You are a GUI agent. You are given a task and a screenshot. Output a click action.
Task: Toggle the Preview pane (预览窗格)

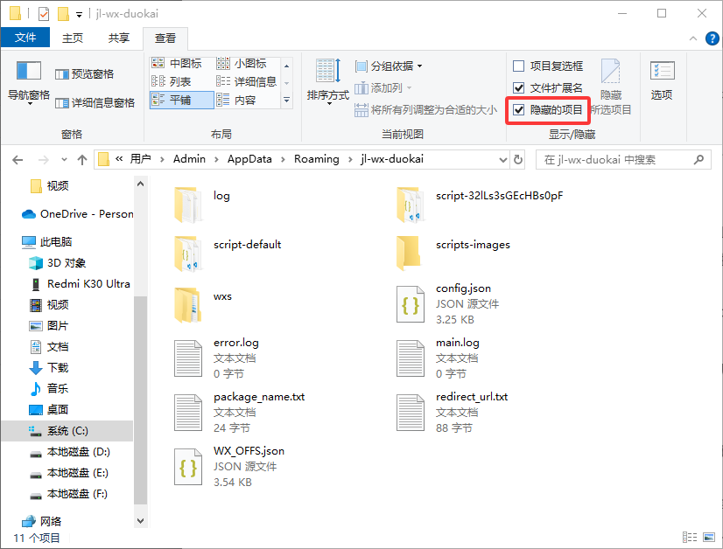click(x=84, y=73)
